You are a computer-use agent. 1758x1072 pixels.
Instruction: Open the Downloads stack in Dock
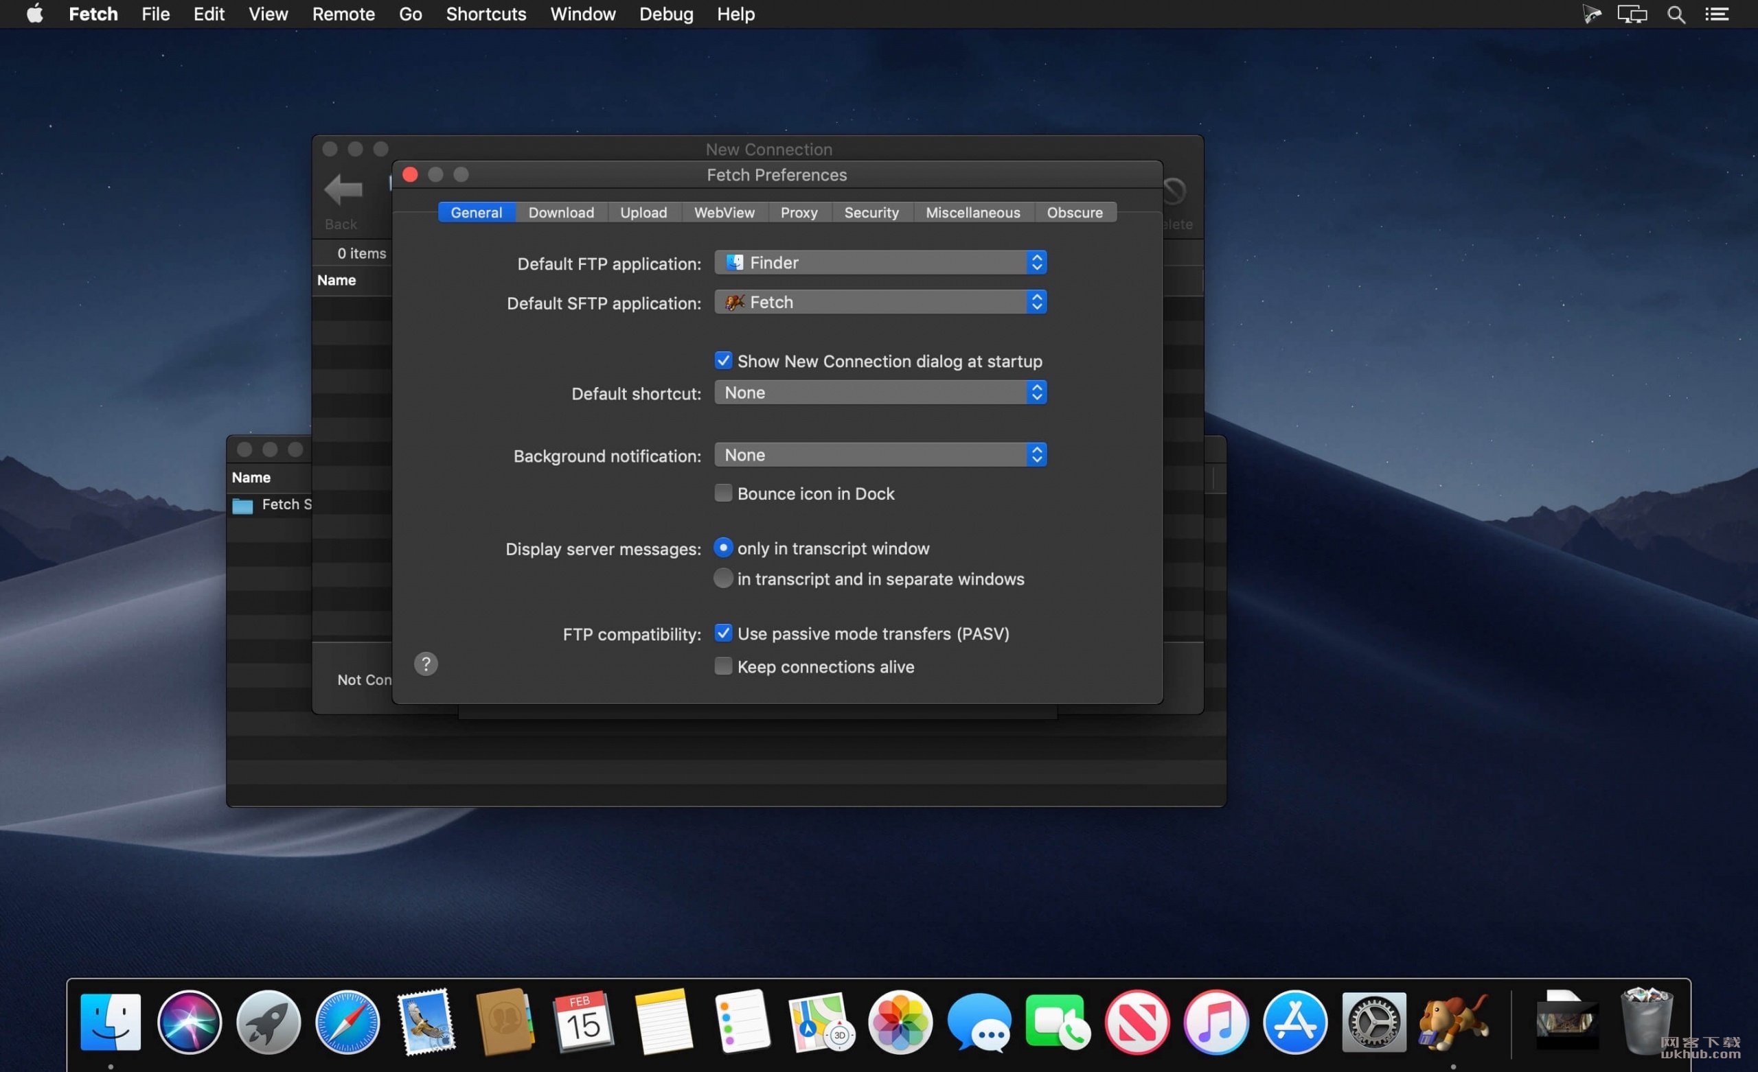(1567, 1021)
